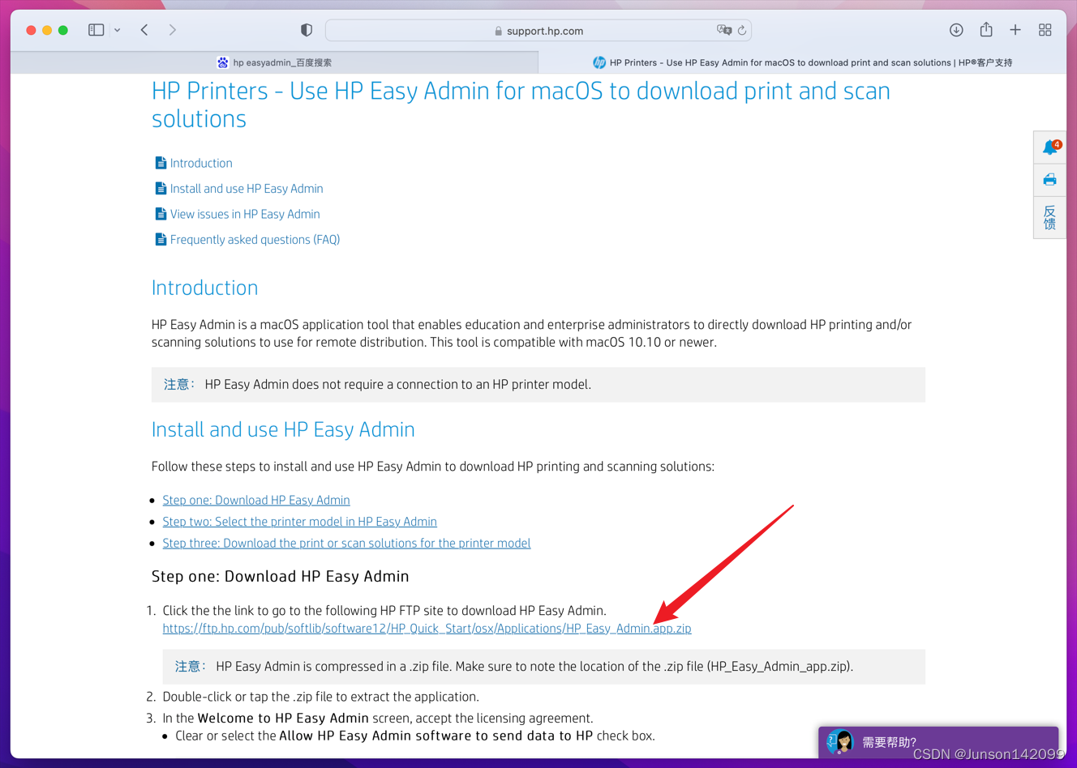
Task: Open the privacy shield report icon
Action: [307, 30]
